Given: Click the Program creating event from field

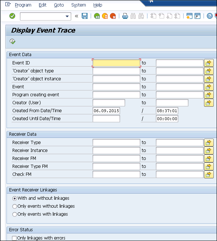Looking at the screenshot, I should pos(116,95).
